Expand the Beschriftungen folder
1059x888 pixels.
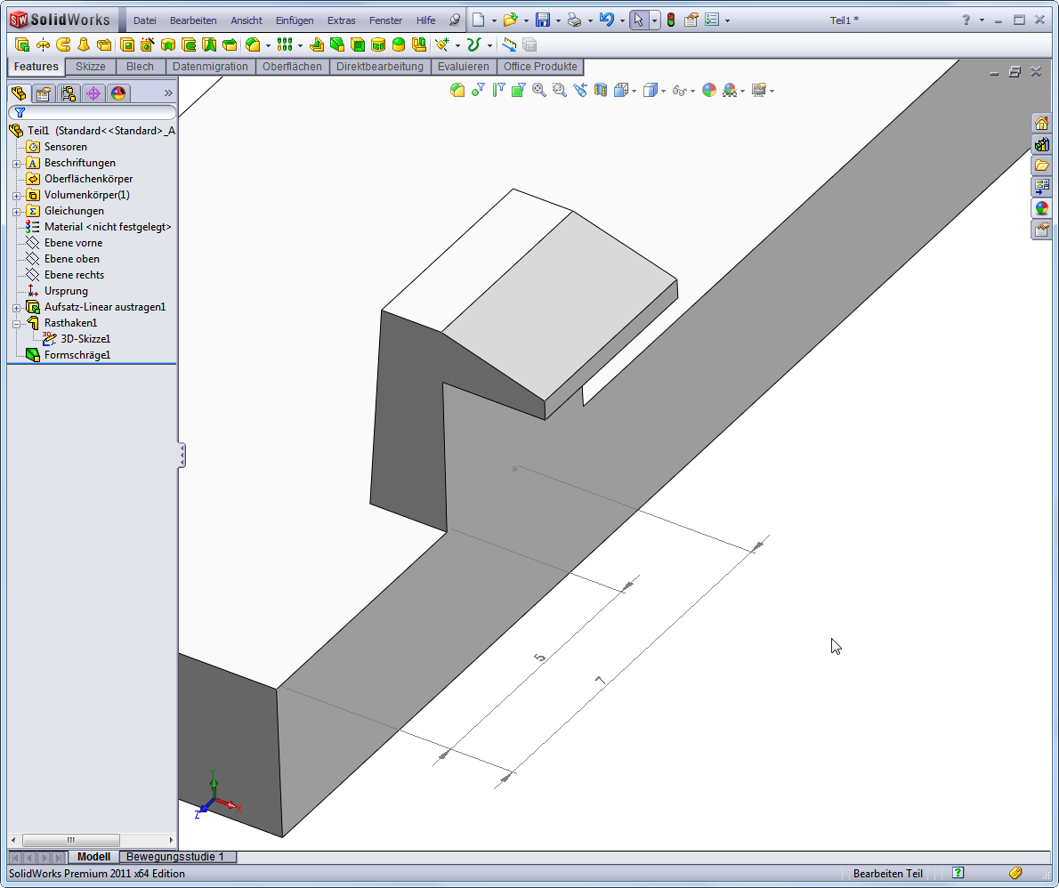pyautogui.click(x=16, y=164)
